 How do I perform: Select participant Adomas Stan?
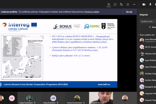click(x=148, y=54)
